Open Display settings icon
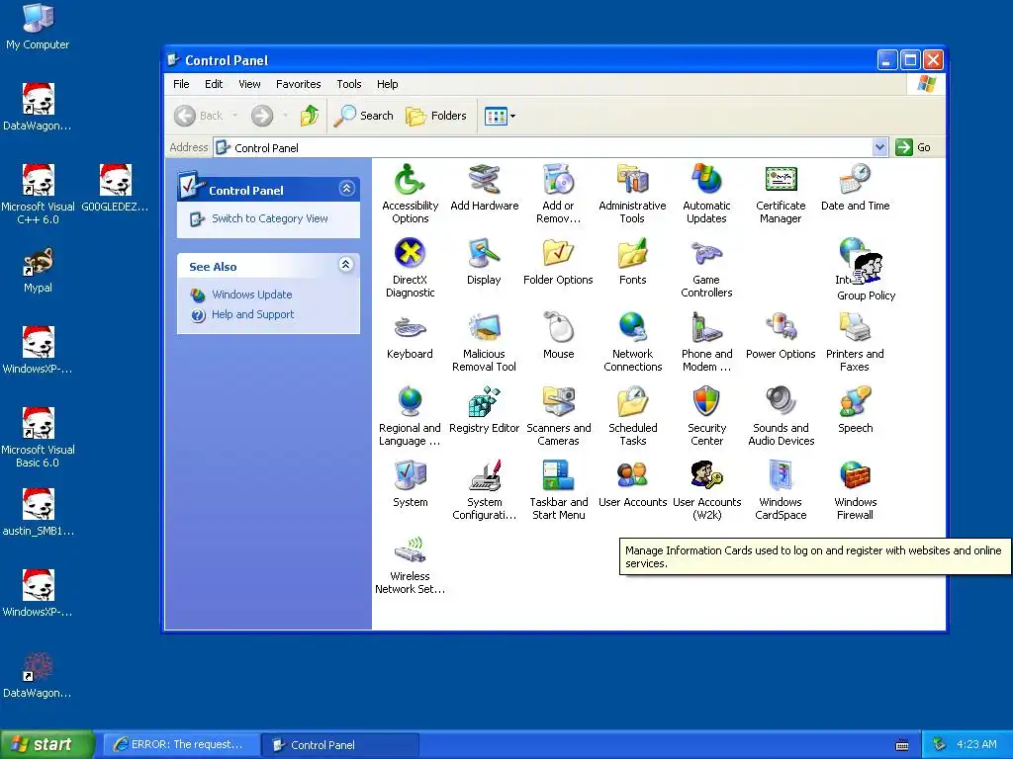This screenshot has height=759, width=1013. tap(484, 253)
